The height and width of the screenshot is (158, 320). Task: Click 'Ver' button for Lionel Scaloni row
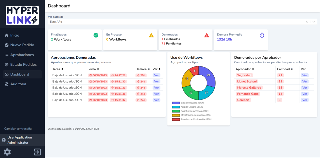304,81
